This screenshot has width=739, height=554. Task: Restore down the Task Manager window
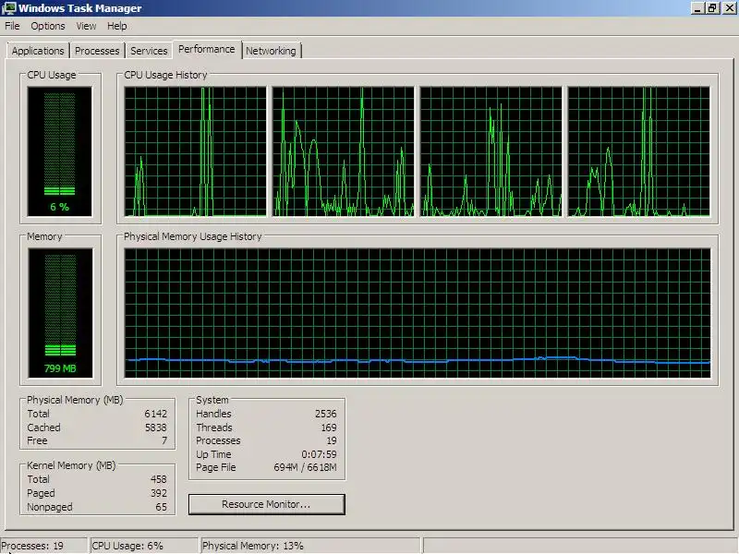click(x=712, y=8)
